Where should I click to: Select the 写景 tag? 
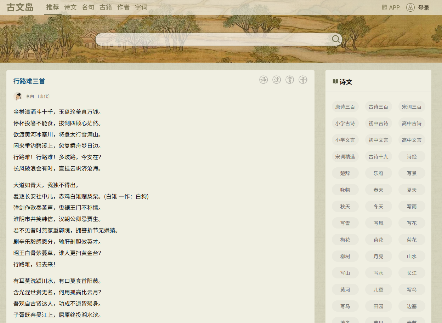click(412, 173)
